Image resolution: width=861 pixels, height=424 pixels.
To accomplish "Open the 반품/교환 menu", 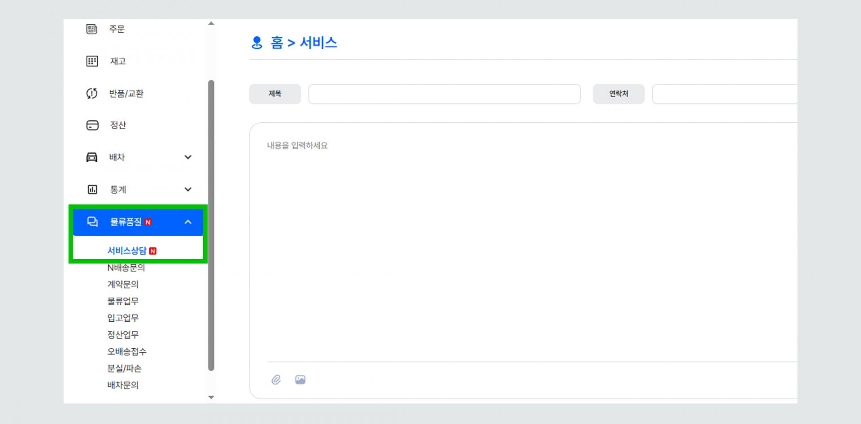I will pos(126,93).
